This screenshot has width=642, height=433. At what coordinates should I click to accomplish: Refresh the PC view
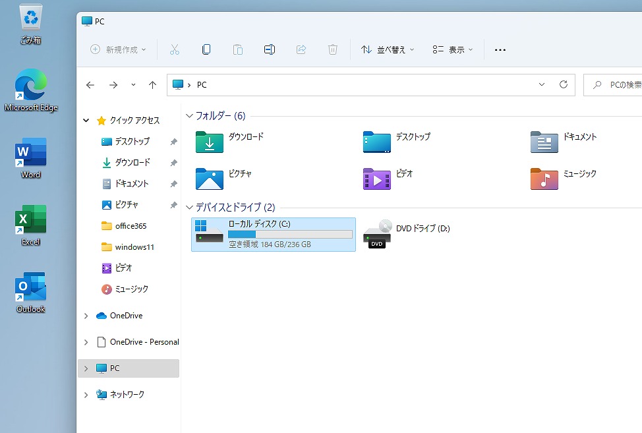coord(564,84)
